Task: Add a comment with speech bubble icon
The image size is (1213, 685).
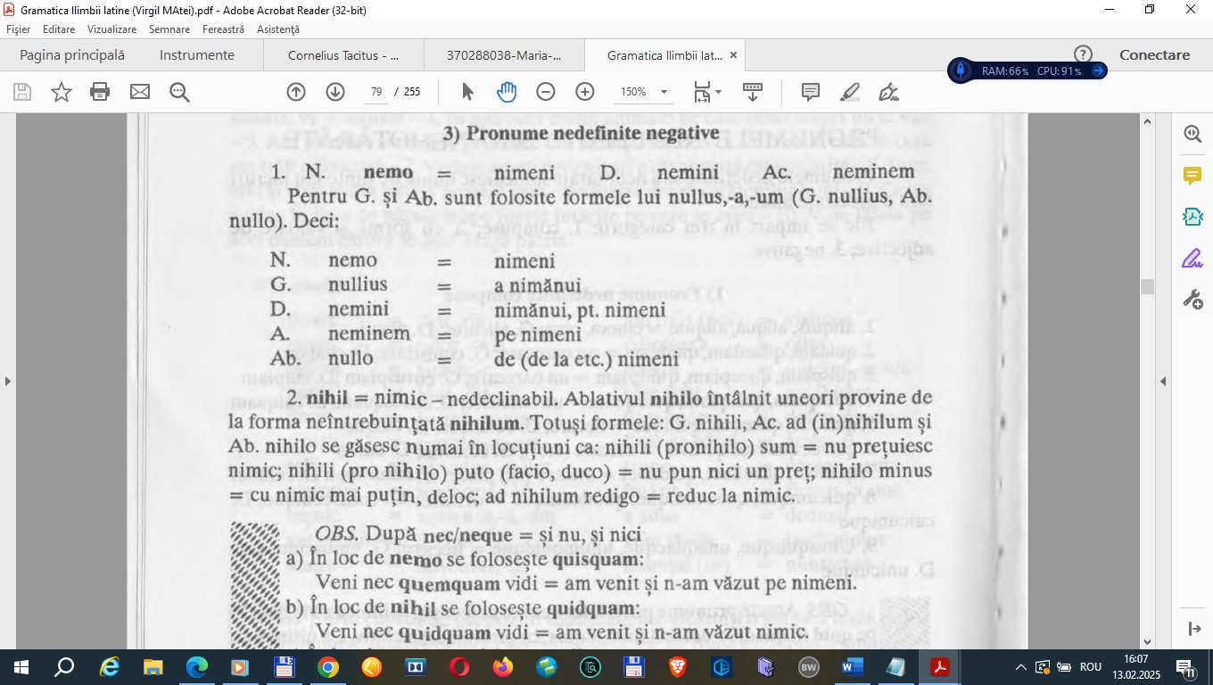Action: 811,92
